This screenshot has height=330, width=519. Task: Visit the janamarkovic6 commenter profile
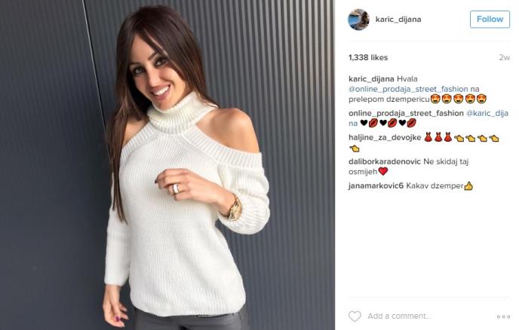pos(376,185)
